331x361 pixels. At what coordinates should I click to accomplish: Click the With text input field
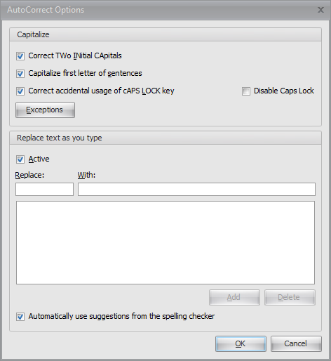(196, 189)
